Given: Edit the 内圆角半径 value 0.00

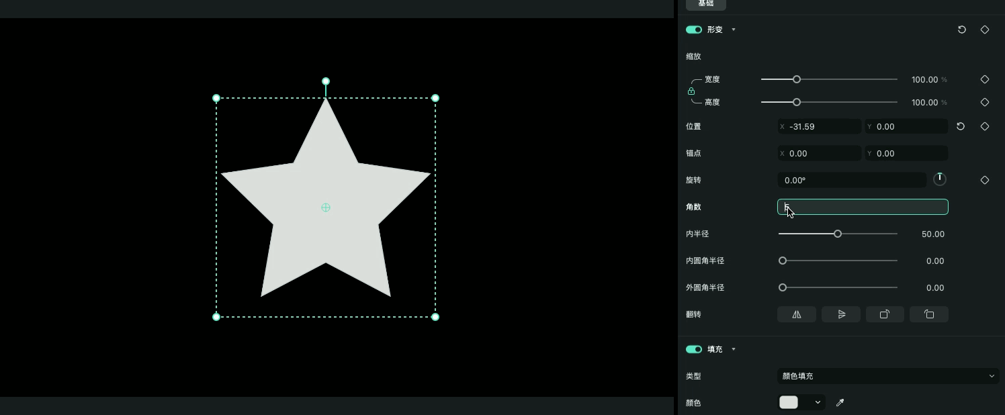Looking at the screenshot, I should coord(935,261).
